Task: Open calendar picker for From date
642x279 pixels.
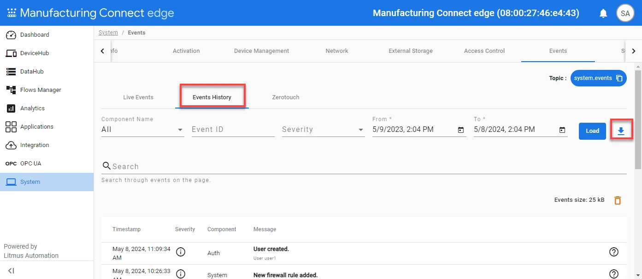Action: click(461, 130)
